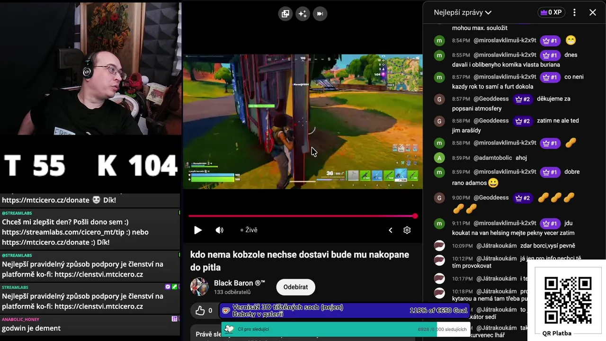Open @miroslavklimuš-k2x9t username at 8:57 PM
606x341 pixels.
505,77
